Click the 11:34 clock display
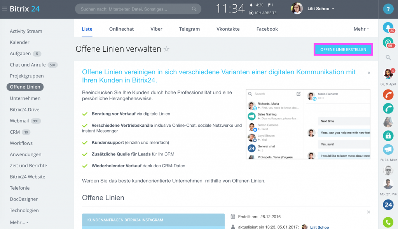 point(230,9)
